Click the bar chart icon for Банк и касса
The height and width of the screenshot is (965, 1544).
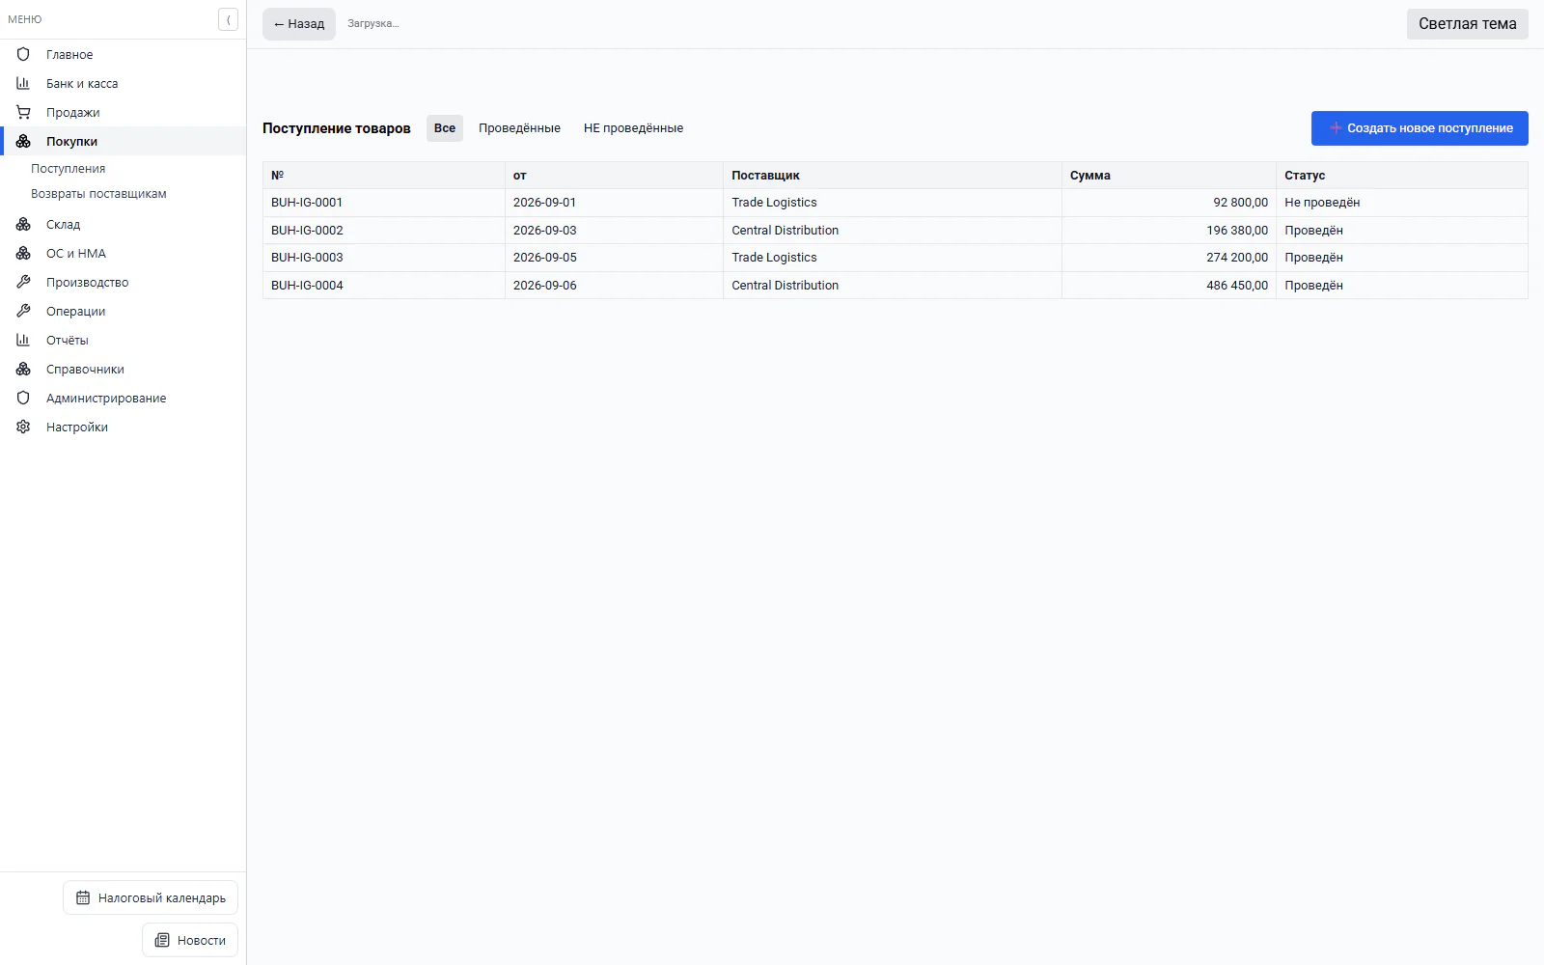point(23,83)
